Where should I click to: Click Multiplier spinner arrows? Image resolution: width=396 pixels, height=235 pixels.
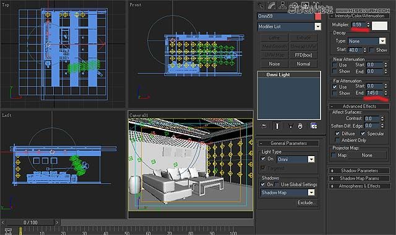point(368,25)
